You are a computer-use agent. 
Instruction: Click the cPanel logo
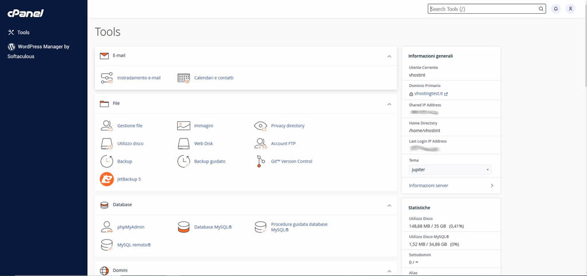25,14
